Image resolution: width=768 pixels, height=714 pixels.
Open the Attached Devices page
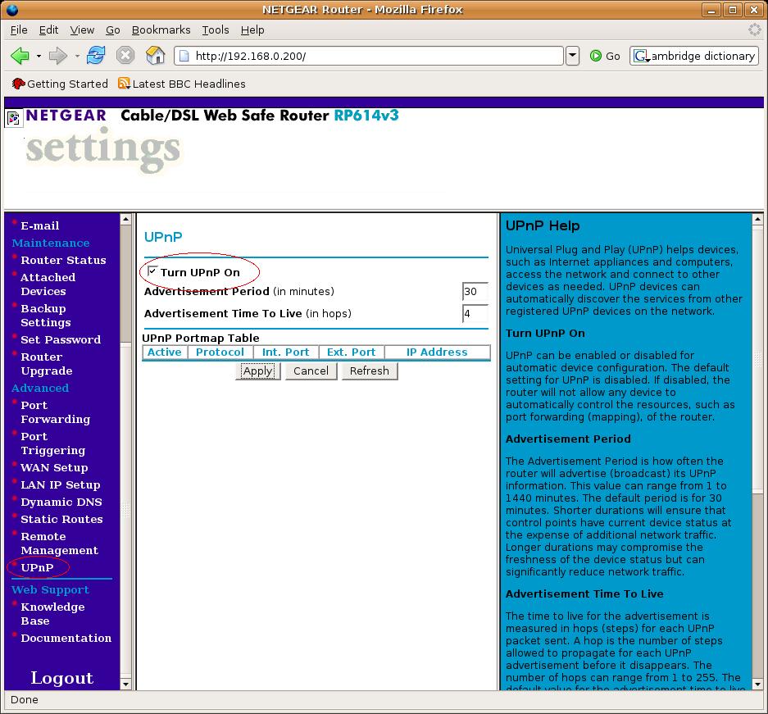click(48, 284)
